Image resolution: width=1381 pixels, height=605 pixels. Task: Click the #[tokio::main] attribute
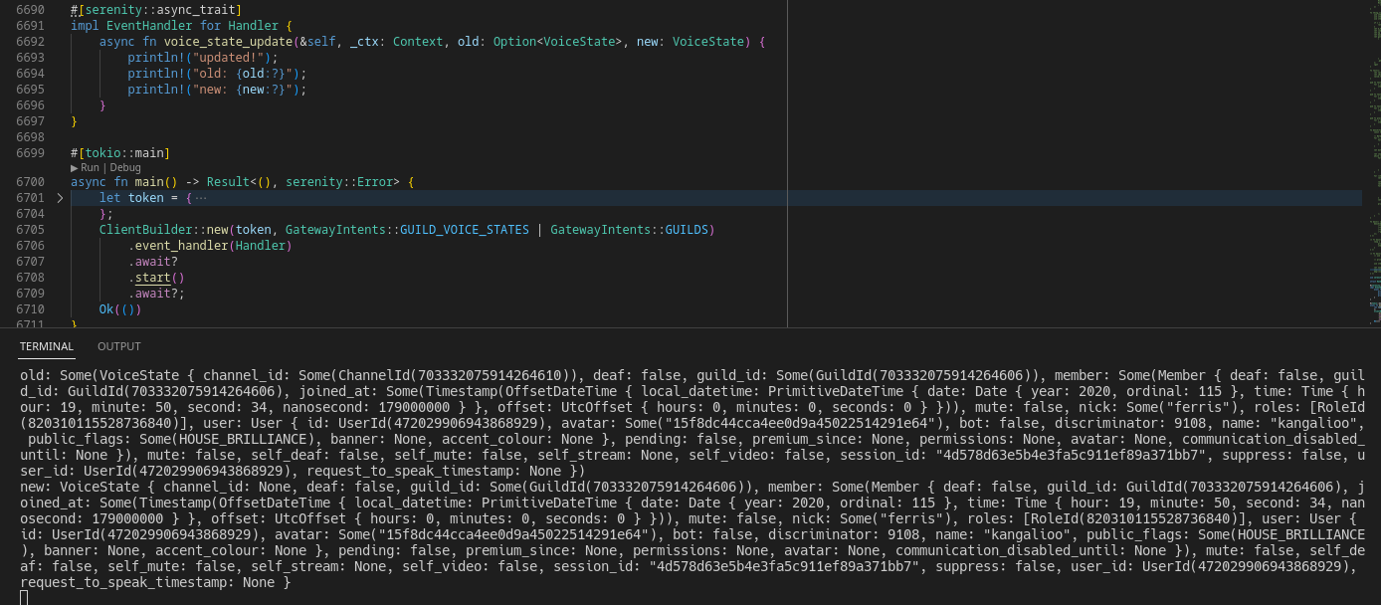pyautogui.click(x=120, y=153)
